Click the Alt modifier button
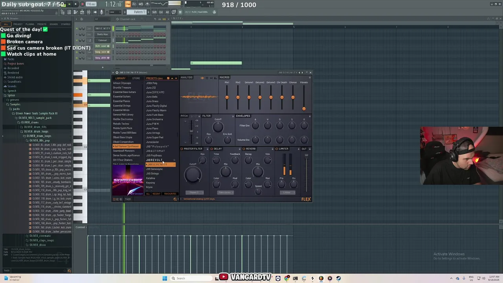 click(167, 12)
